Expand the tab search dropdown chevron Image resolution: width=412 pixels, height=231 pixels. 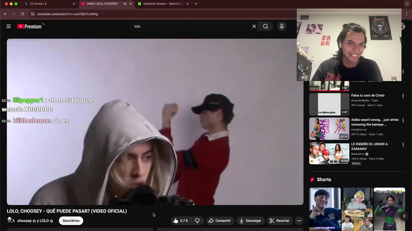tap(407, 4)
